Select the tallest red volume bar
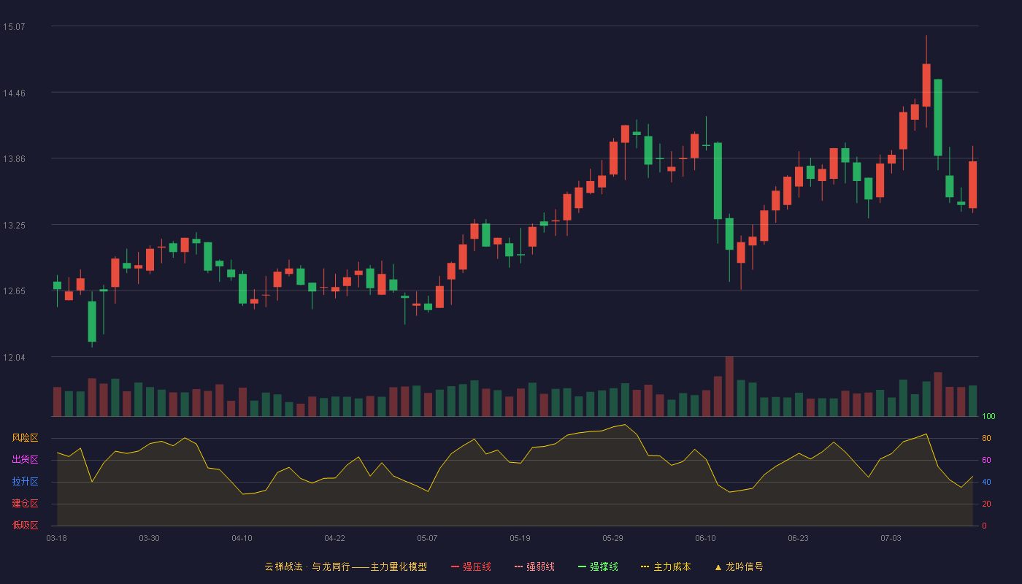This screenshot has height=584, width=1022. click(x=729, y=386)
